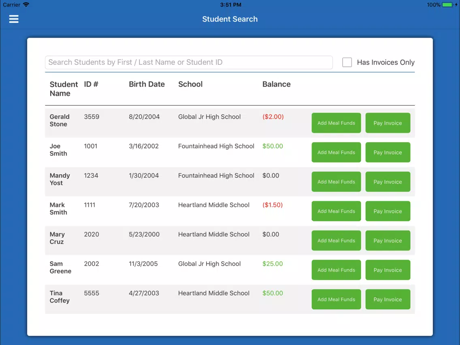The image size is (460, 345).
Task: Click Mandy Yost's $0.00 balance
Action: click(x=271, y=175)
